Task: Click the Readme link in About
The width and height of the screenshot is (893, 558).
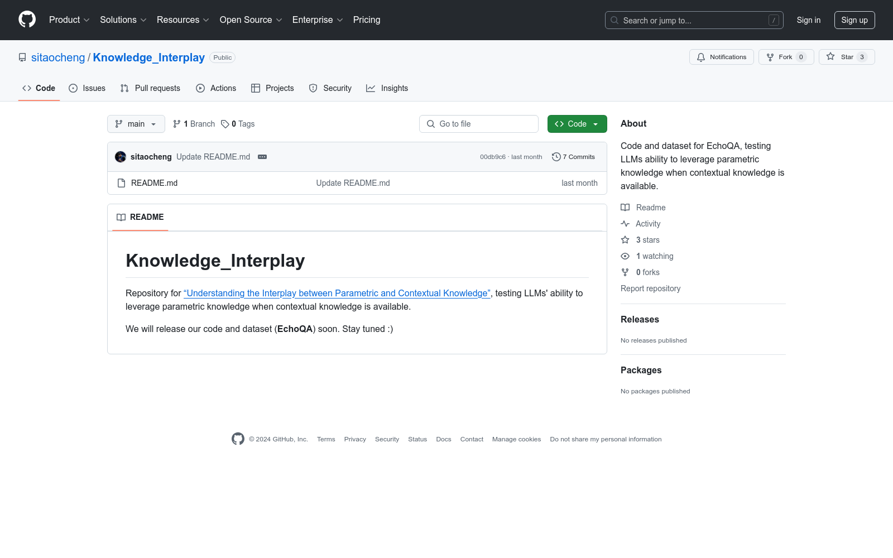Action: 643,208
